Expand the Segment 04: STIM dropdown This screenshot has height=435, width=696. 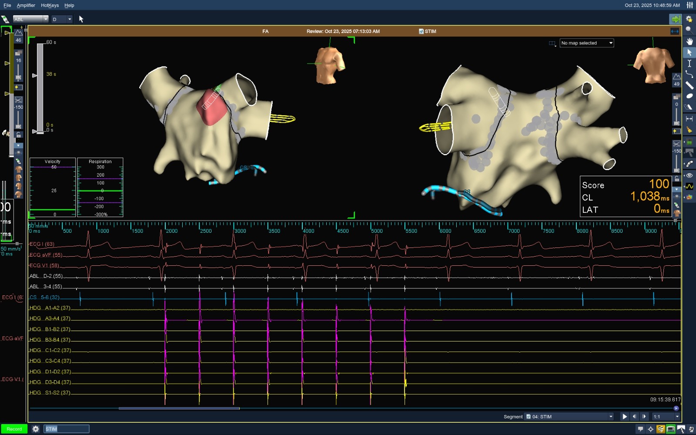point(569,417)
